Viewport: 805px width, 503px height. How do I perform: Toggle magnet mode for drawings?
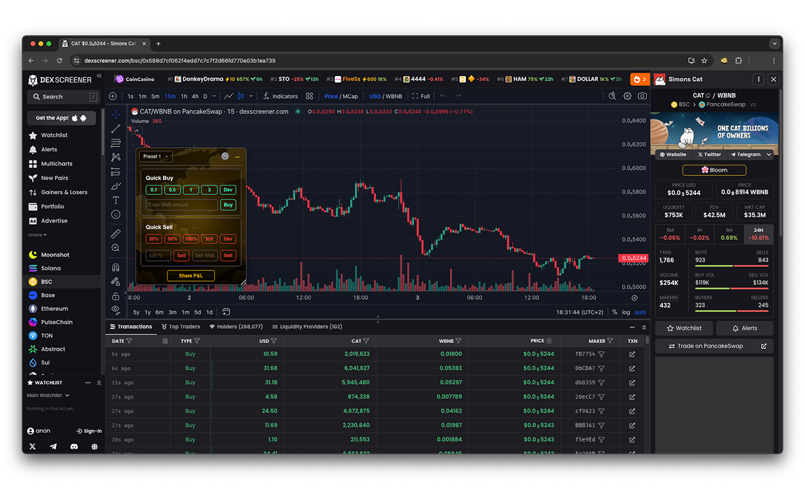click(x=116, y=267)
